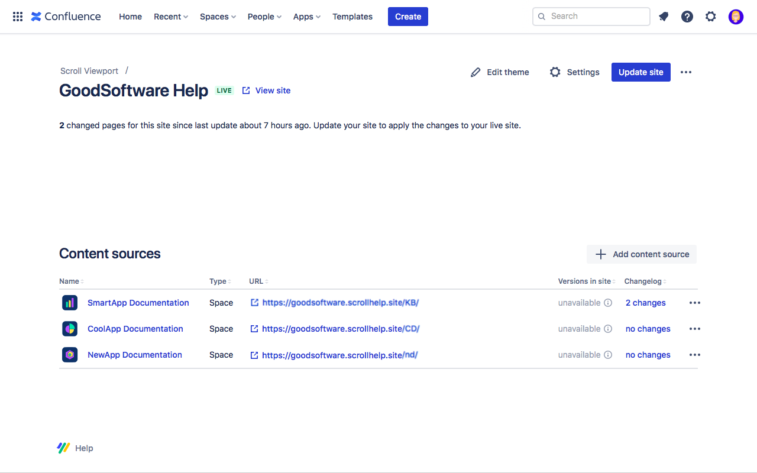The width and height of the screenshot is (757, 473).
Task: Open the Confluence settings gear icon
Action: point(711,17)
